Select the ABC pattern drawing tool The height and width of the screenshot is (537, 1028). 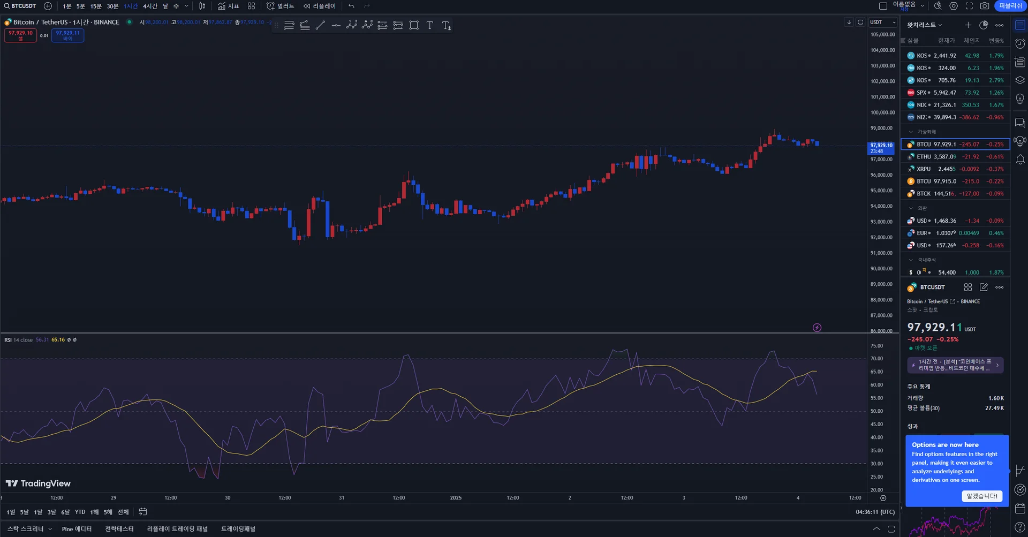click(367, 25)
